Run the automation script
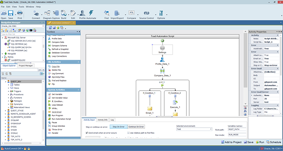The image size is (283, 151). [x=260, y=142]
